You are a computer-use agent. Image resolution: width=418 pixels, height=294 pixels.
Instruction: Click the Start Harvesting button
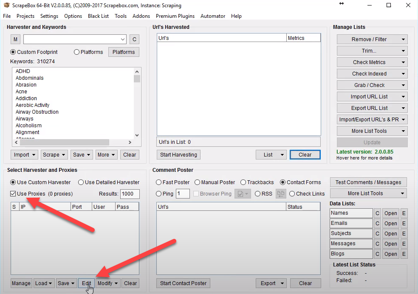pos(178,155)
